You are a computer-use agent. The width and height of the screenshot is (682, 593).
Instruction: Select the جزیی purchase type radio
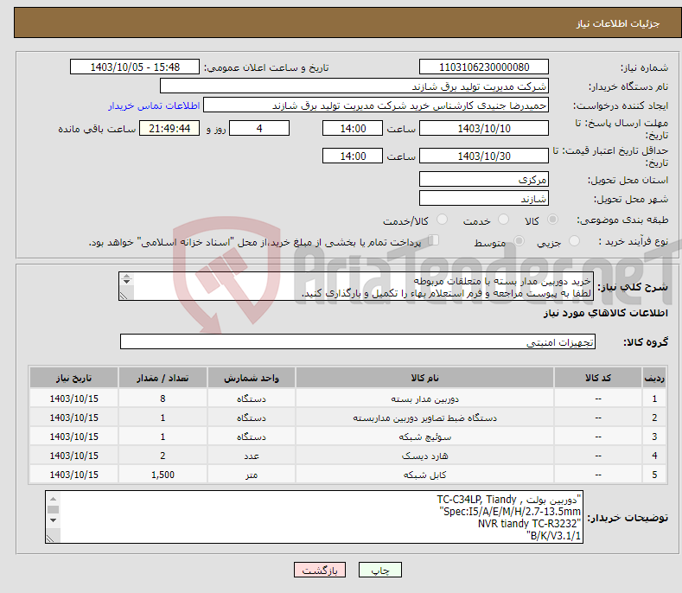[x=574, y=240]
